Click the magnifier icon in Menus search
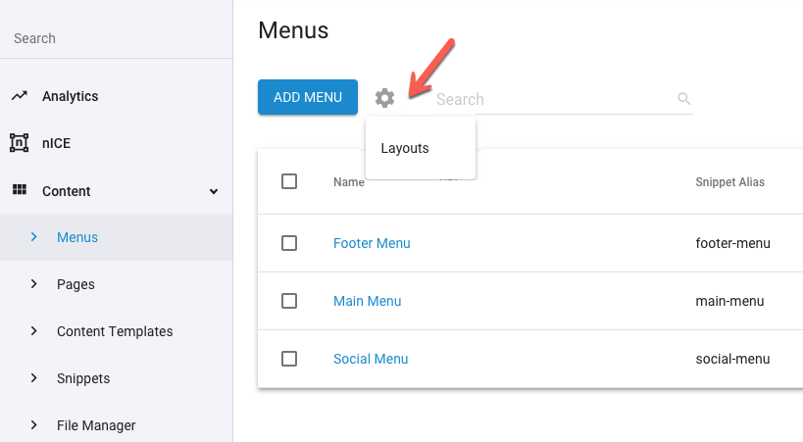Image resolution: width=803 pixels, height=442 pixels. (x=684, y=99)
